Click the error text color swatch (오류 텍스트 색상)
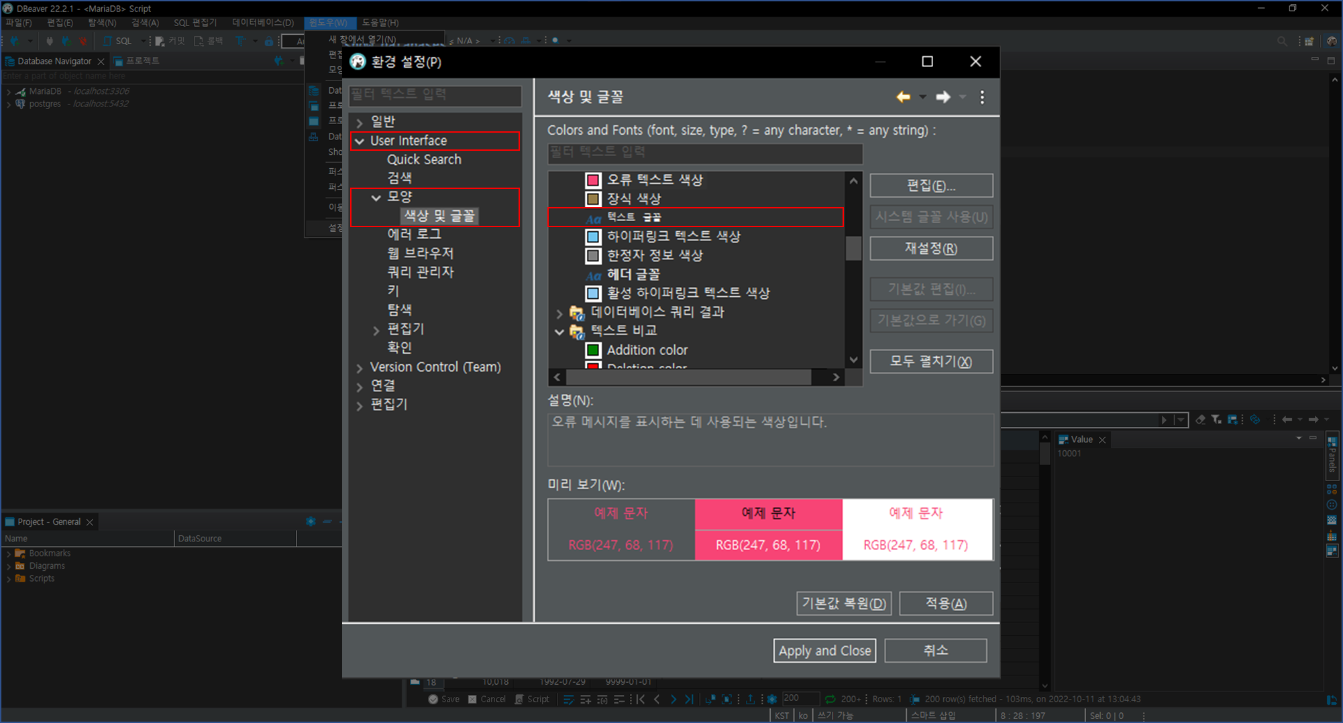 593,180
